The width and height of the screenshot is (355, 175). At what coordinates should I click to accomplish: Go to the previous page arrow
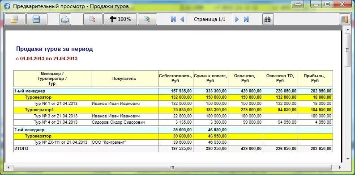click(182, 19)
